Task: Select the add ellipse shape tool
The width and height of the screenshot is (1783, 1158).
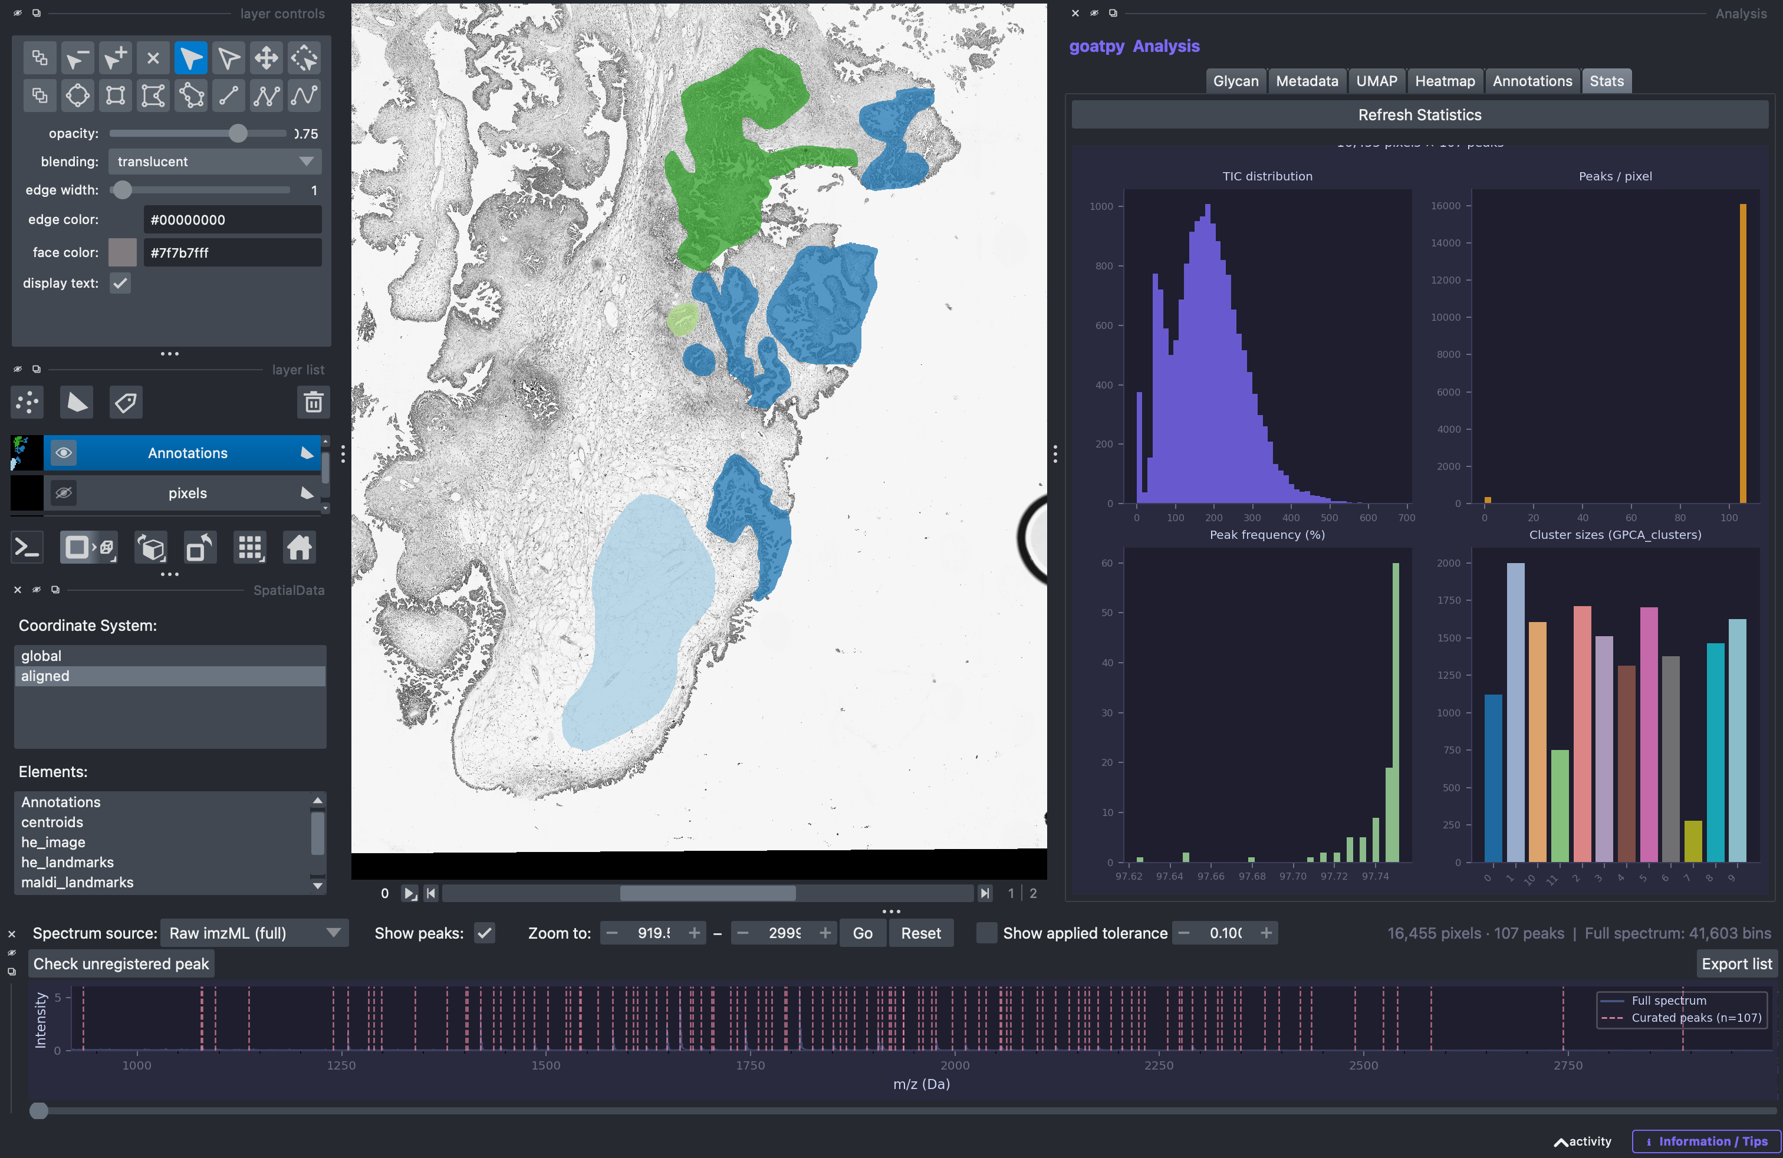Action: 78,95
